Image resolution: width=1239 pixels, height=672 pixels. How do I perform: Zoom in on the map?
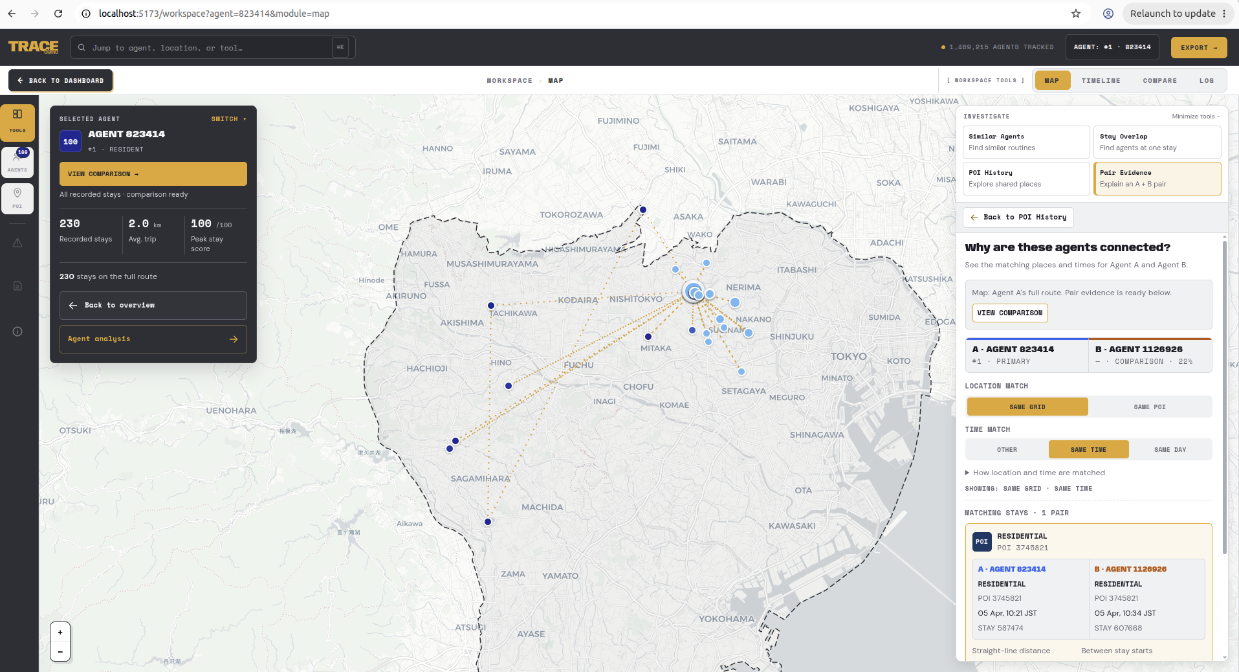coord(60,633)
